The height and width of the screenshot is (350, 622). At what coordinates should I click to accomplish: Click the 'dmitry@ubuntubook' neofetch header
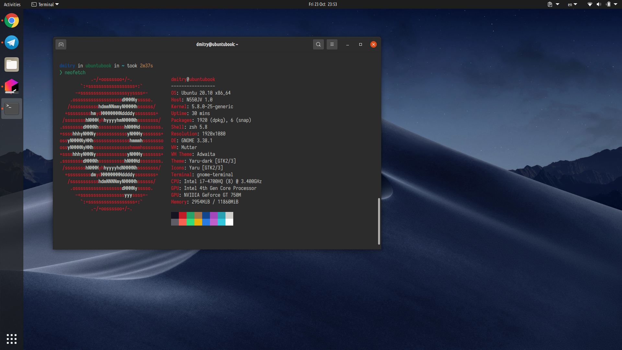193,79
